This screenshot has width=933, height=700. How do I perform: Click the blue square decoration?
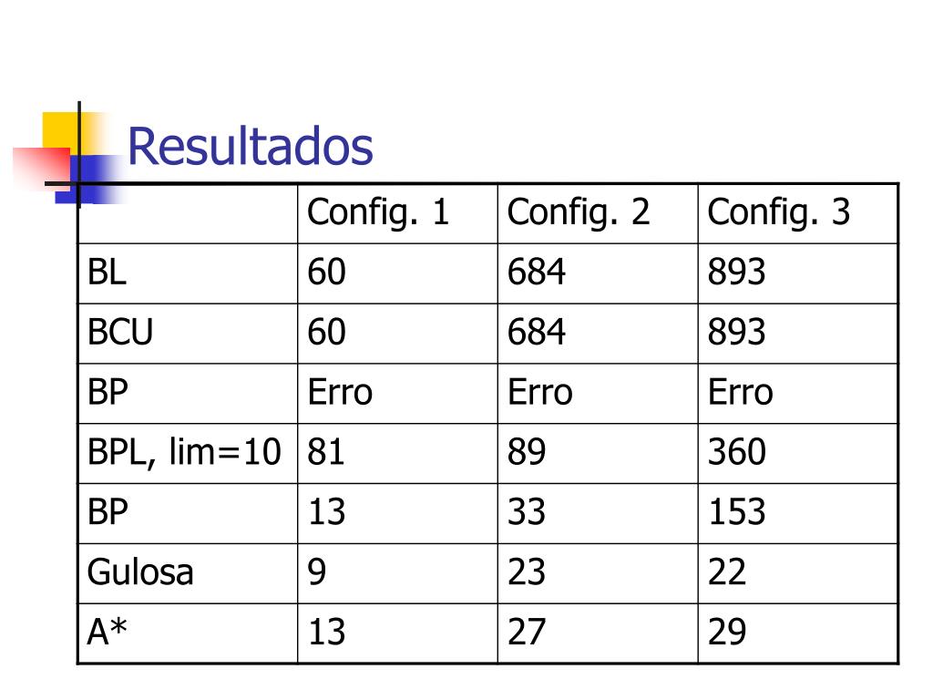90,180
